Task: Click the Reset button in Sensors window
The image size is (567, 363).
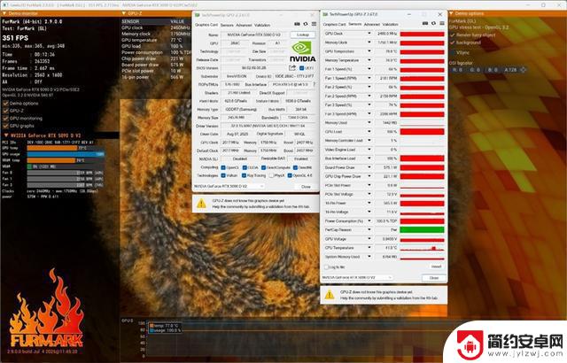Action: click(x=437, y=266)
